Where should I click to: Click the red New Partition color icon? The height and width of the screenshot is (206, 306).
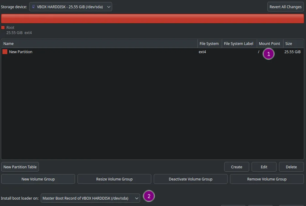tap(5, 52)
